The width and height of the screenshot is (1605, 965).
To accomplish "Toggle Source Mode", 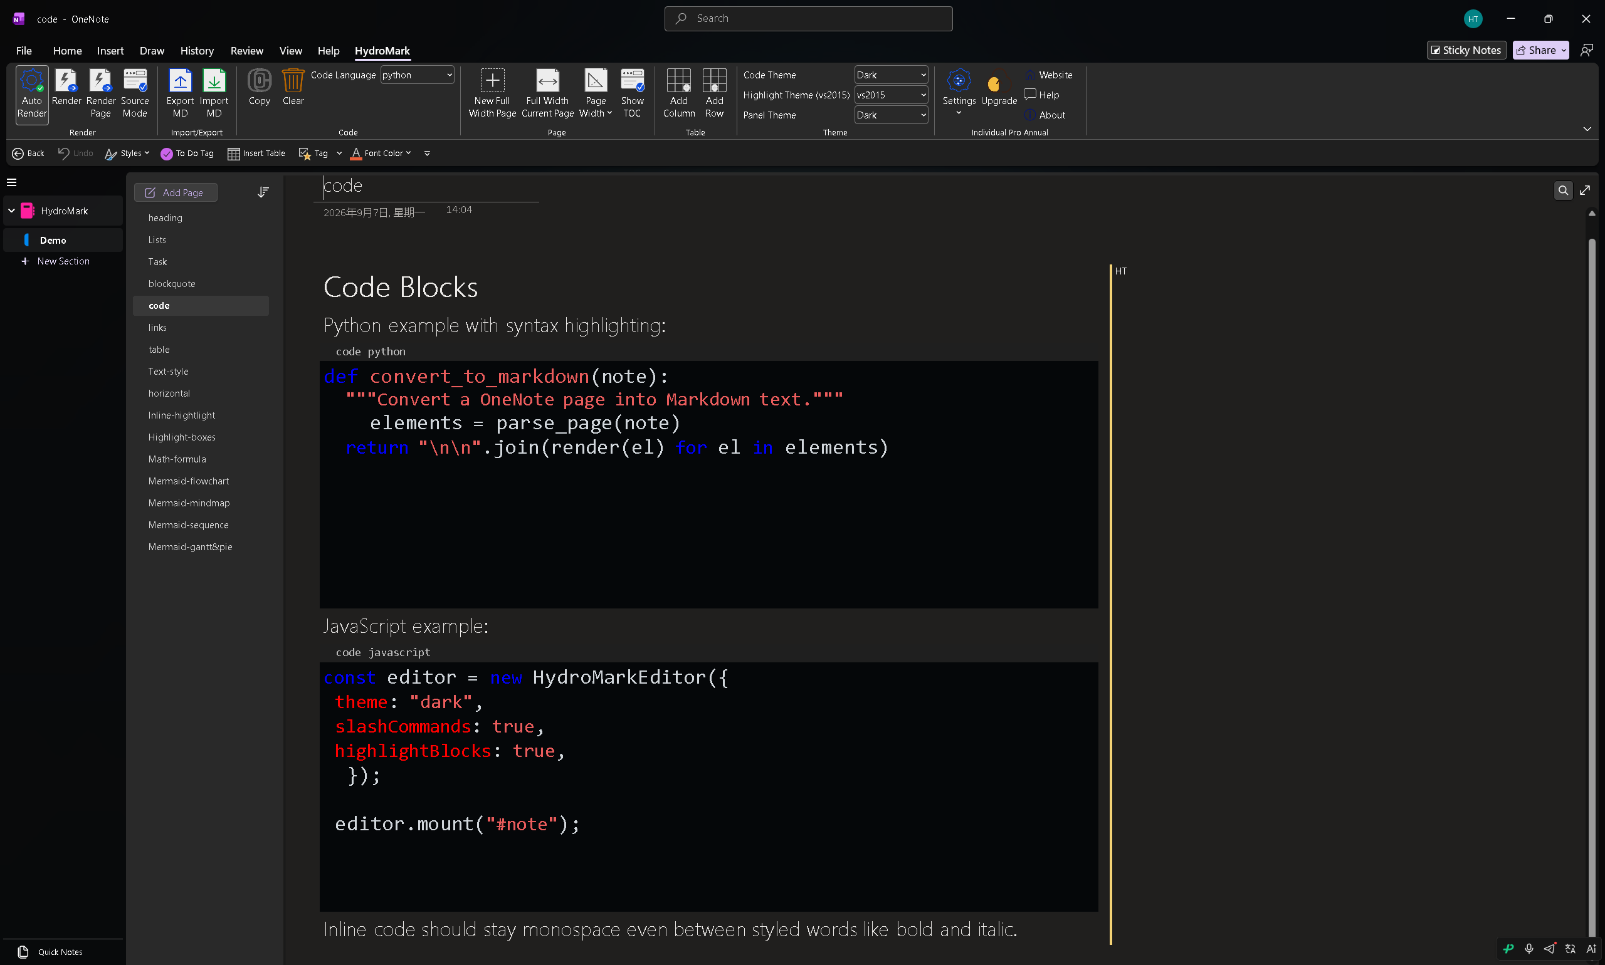I will [135, 94].
